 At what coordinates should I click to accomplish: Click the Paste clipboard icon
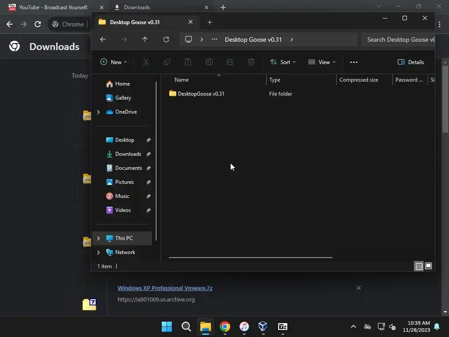point(188,62)
